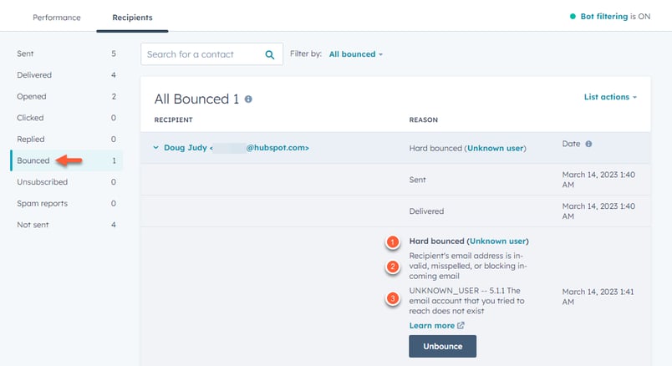Open the Bot filtering link

coord(603,17)
